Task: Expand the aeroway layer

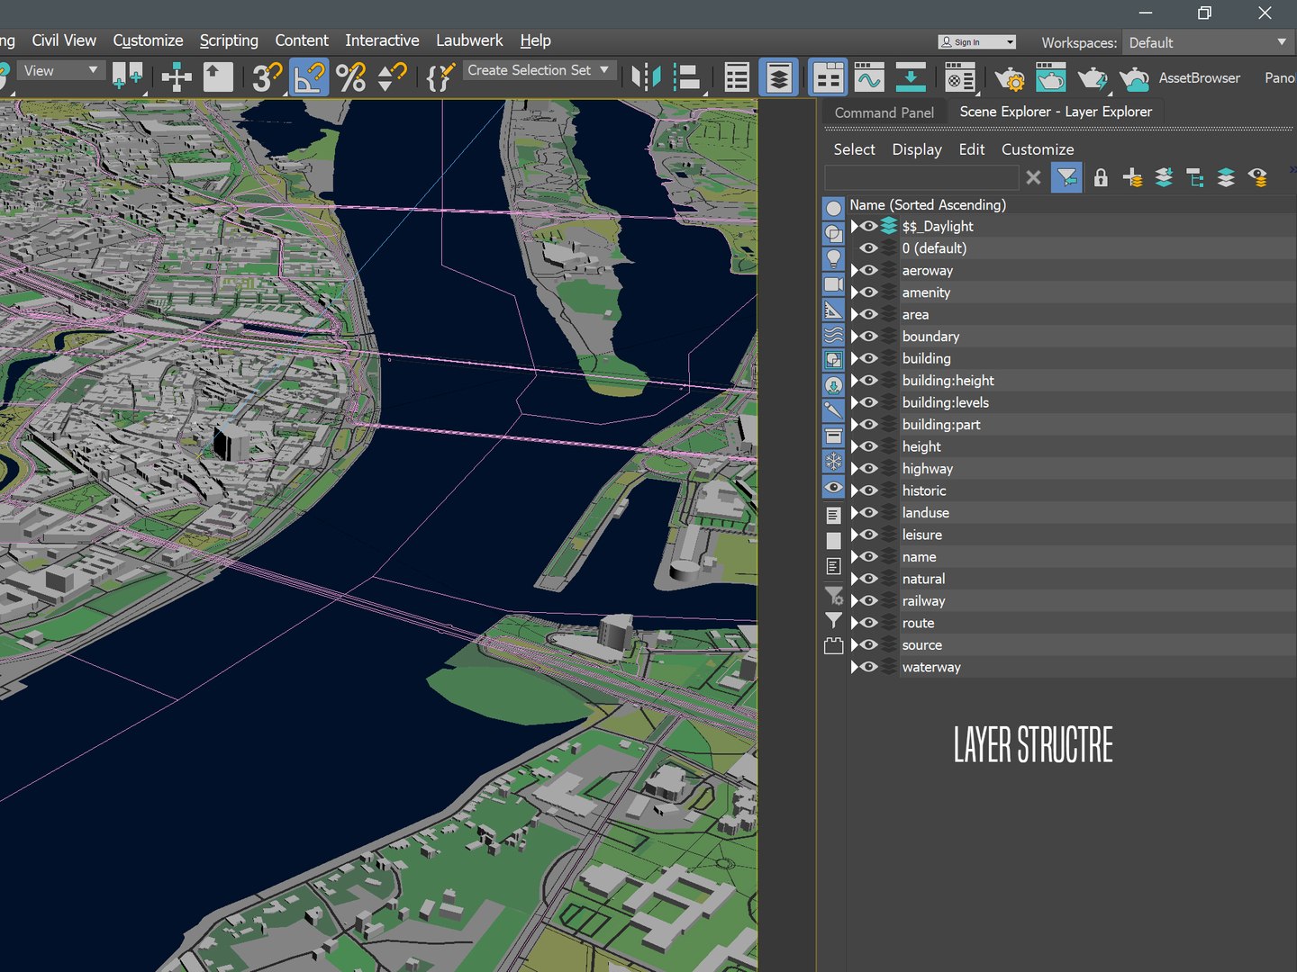Action: pos(854,271)
